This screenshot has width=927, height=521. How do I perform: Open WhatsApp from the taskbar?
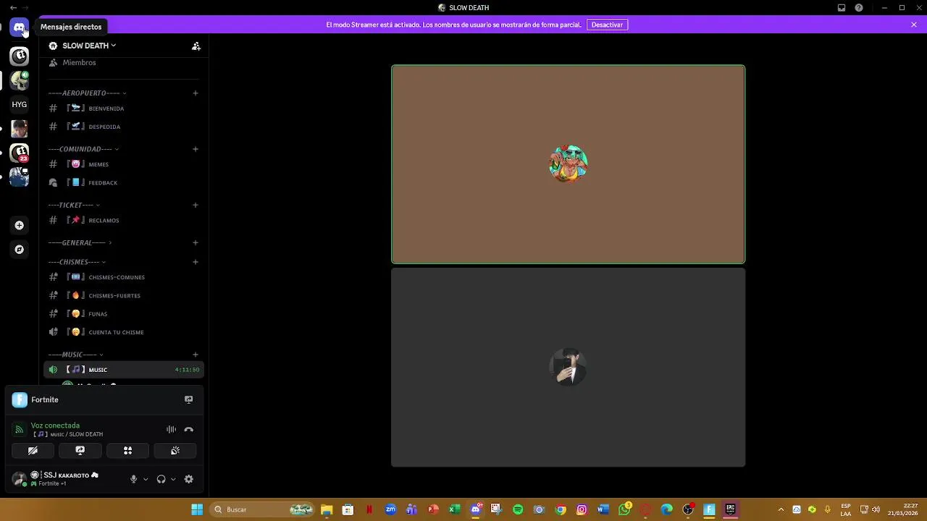tap(625, 509)
